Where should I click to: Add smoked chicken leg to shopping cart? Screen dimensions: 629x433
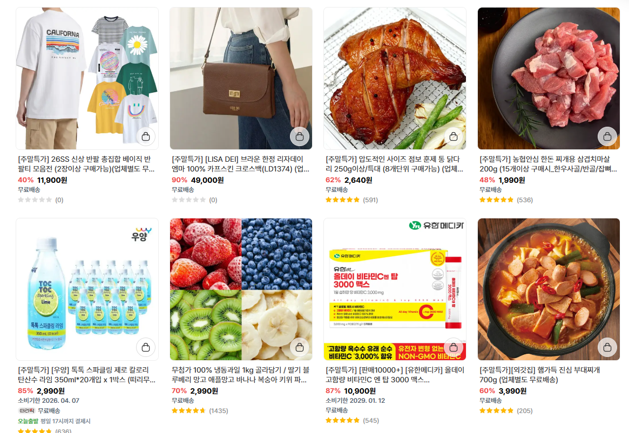pos(454,136)
